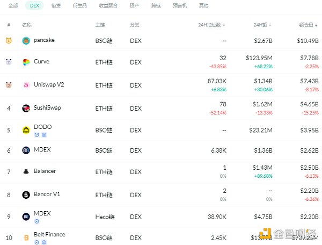Open the Heco链 MDEX name link
The width and height of the screenshot is (322, 245).
42,213
